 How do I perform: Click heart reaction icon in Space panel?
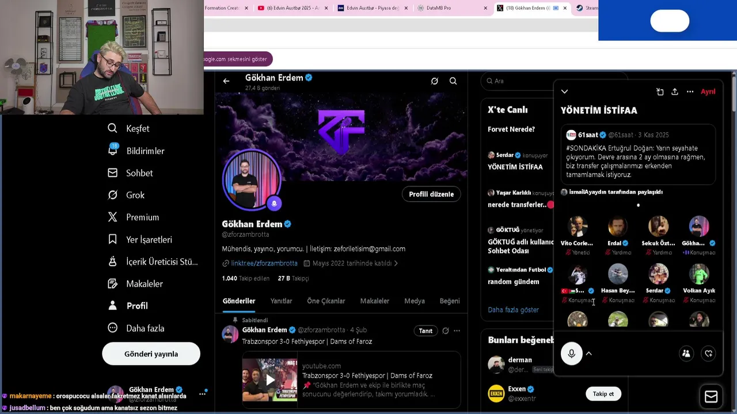point(709,354)
